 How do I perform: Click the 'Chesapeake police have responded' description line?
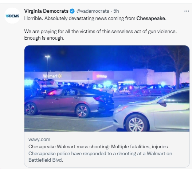[x=100, y=153]
